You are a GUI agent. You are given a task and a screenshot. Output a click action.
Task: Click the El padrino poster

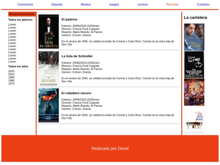pyautogui.click(x=48, y=31)
